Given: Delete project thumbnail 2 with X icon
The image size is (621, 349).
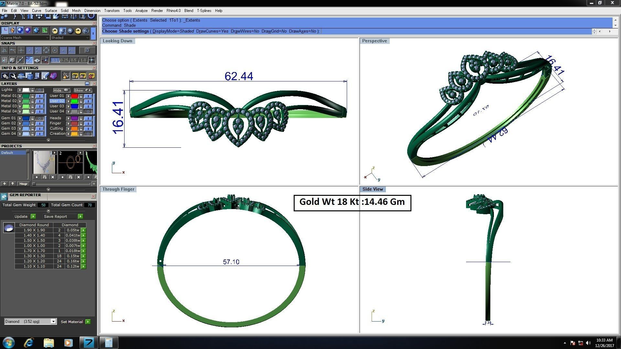Looking at the screenshot, I should pos(79,177).
